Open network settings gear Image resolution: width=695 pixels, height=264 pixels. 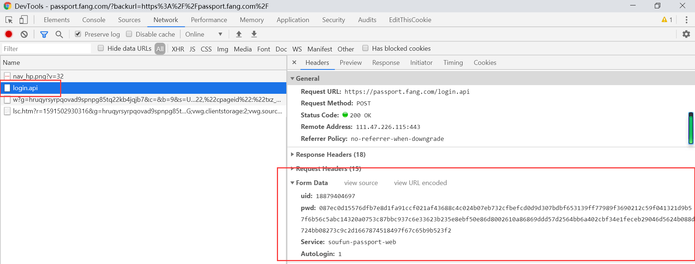pyautogui.click(x=686, y=34)
